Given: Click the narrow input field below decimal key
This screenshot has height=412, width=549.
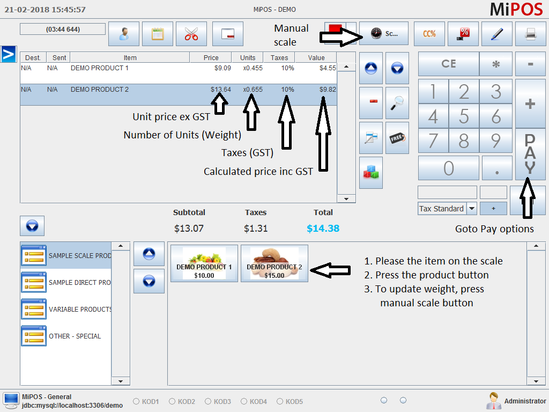Looking at the screenshot, I should (493, 193).
